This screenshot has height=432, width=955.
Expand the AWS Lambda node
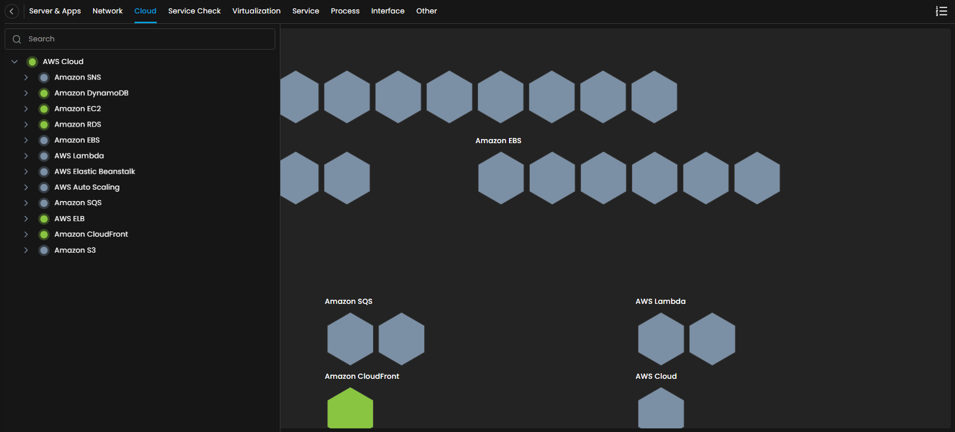click(26, 156)
